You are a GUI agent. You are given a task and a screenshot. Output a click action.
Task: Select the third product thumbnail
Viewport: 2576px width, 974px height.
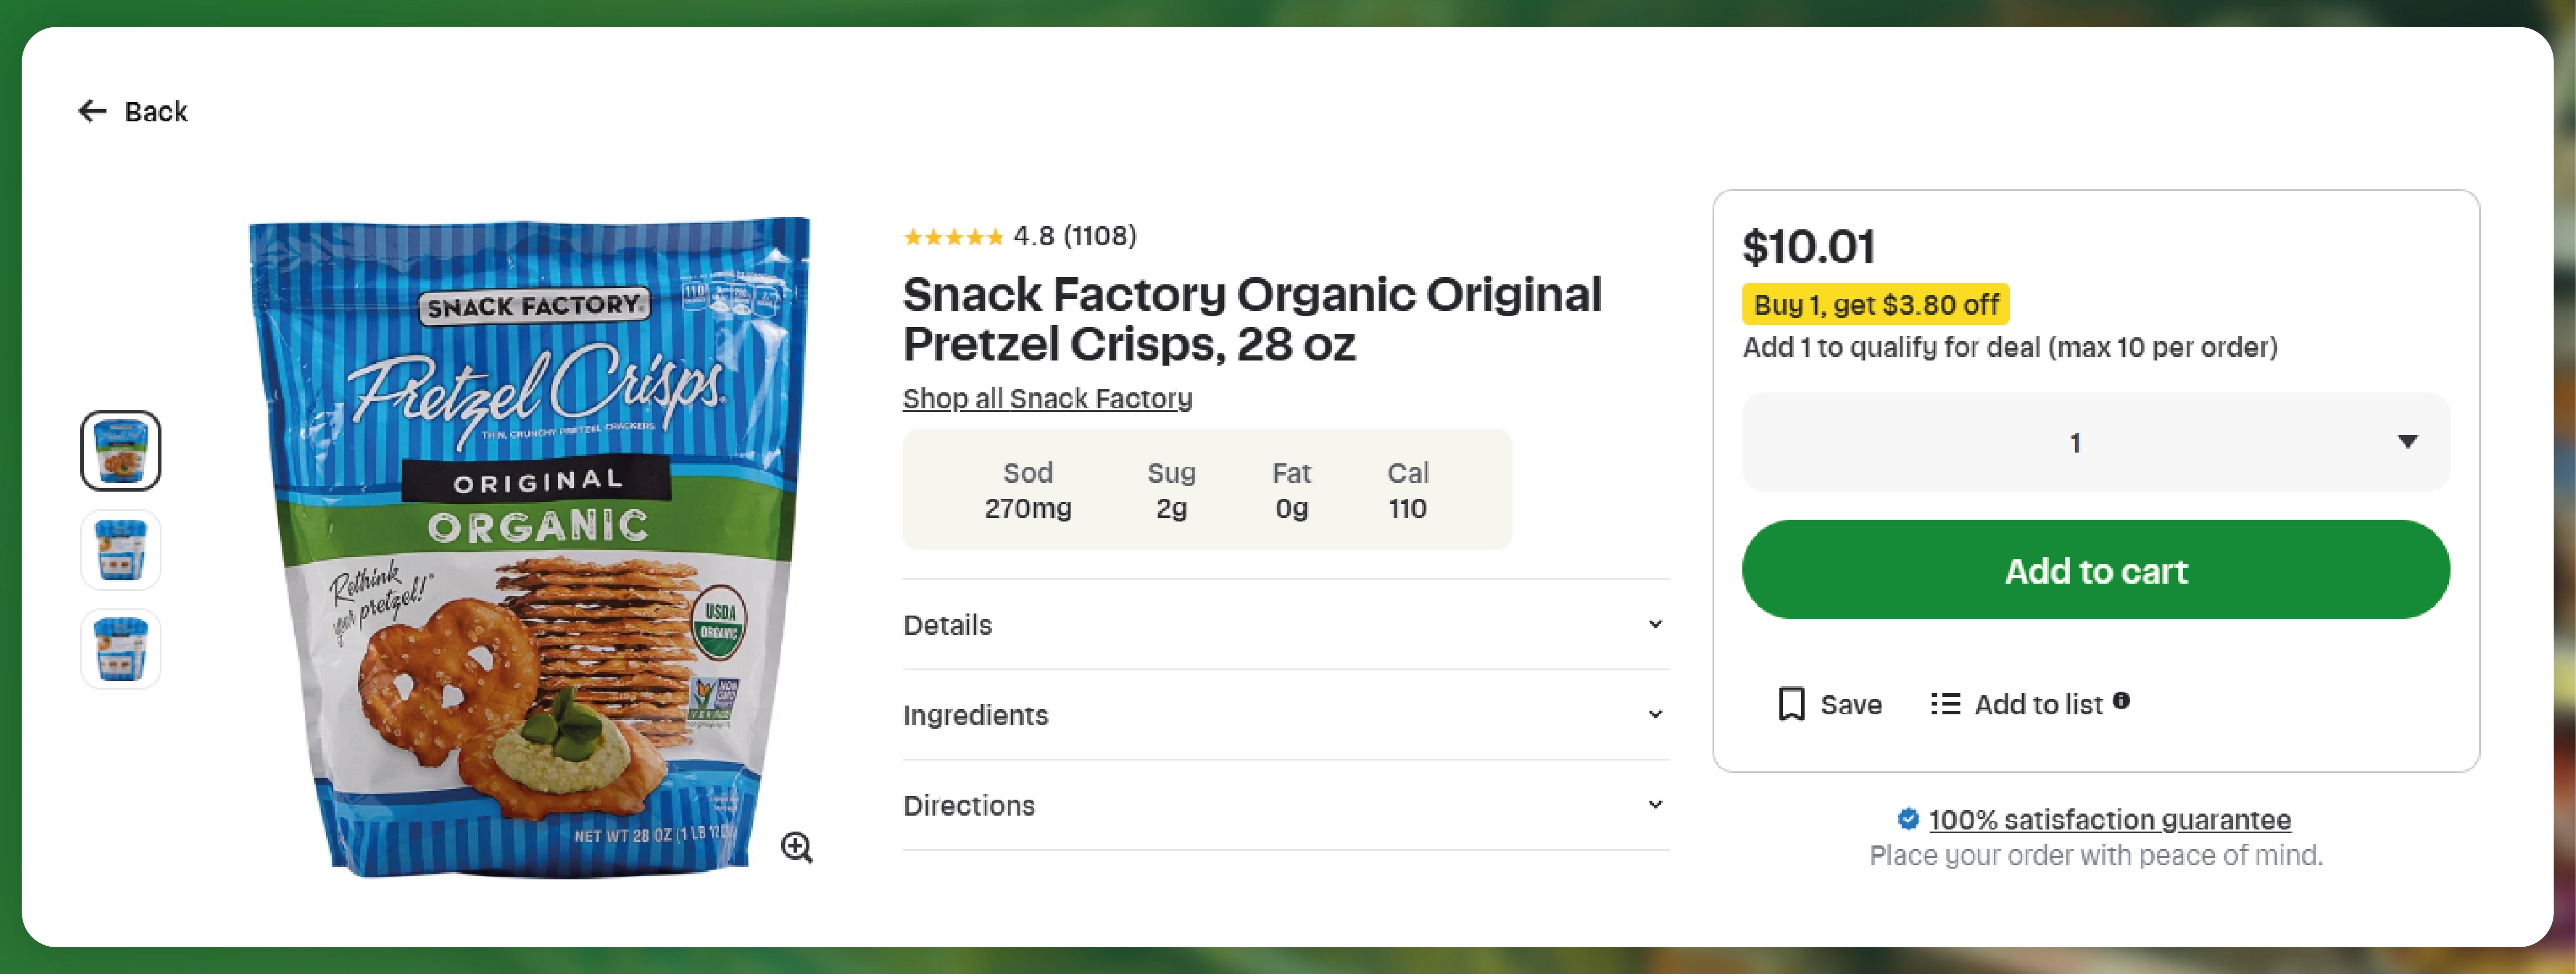point(121,649)
